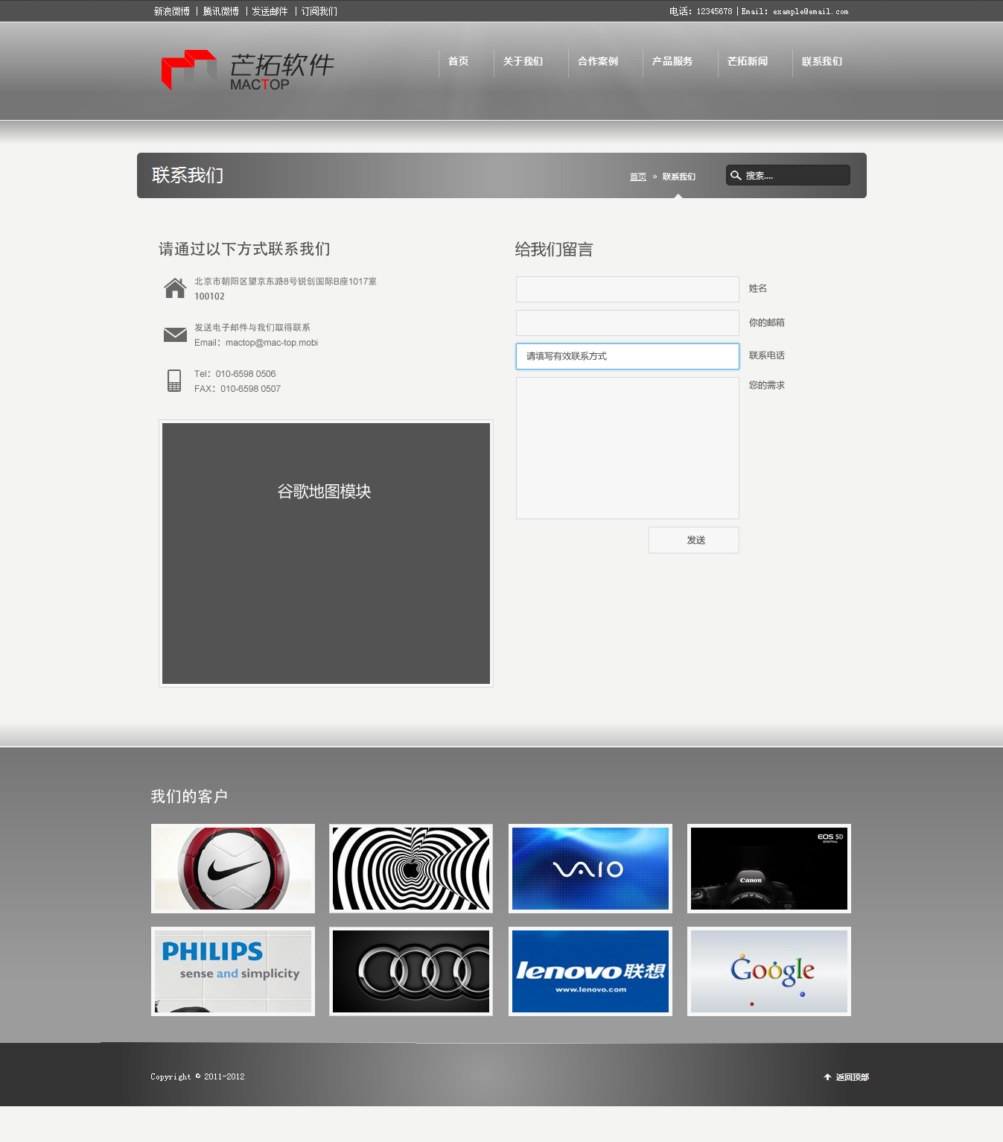The image size is (1003, 1142).
Task: Open 产品服务 menu item
Action: pyautogui.click(x=672, y=62)
